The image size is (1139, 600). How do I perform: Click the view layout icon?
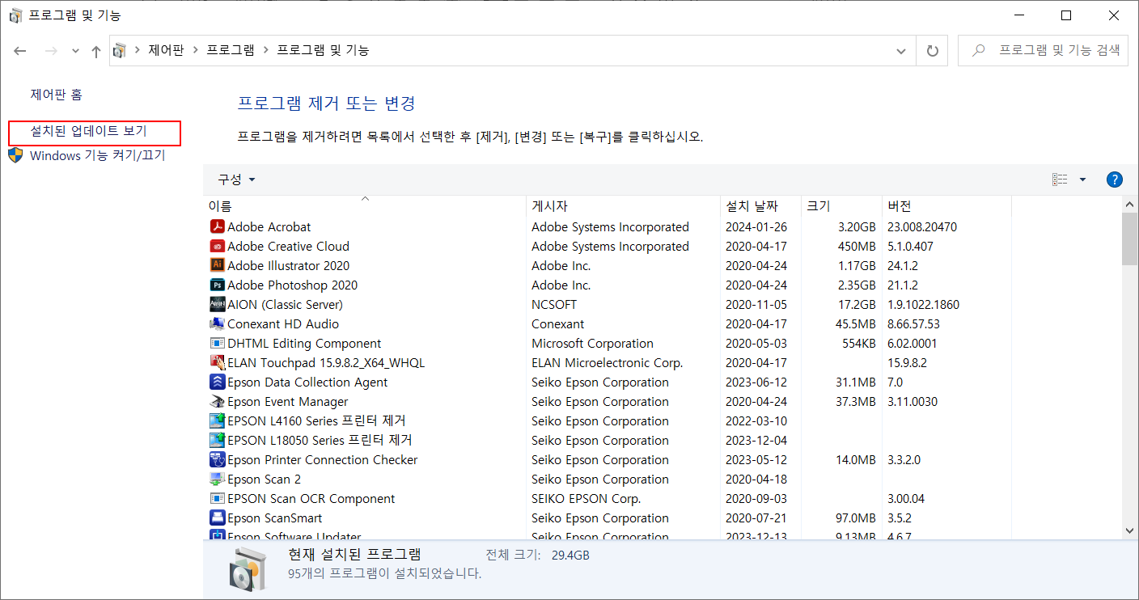coord(1060,180)
